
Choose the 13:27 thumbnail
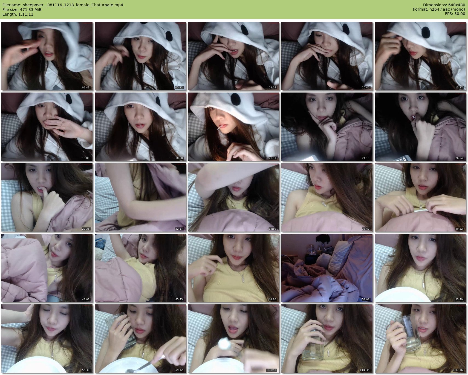point(420,56)
